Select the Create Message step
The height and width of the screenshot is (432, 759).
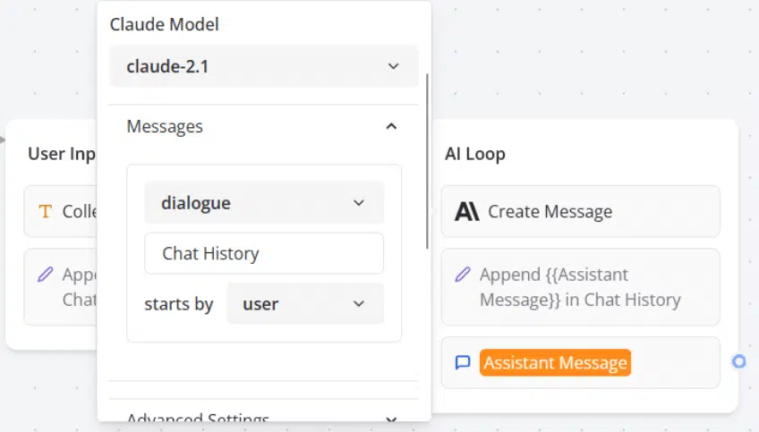pyautogui.click(x=580, y=211)
